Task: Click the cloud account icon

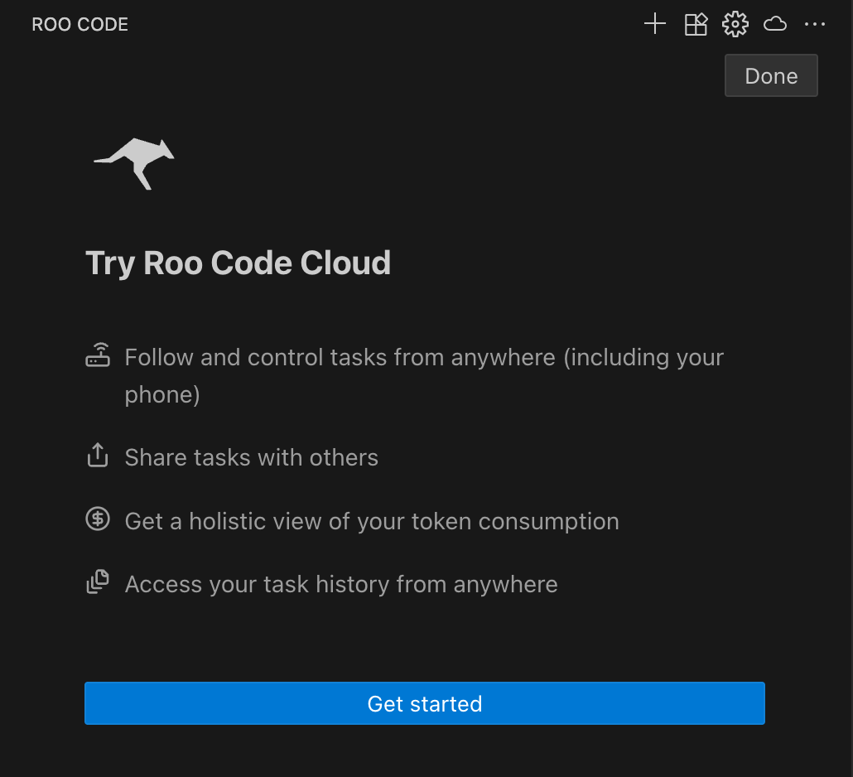Action: [774, 23]
